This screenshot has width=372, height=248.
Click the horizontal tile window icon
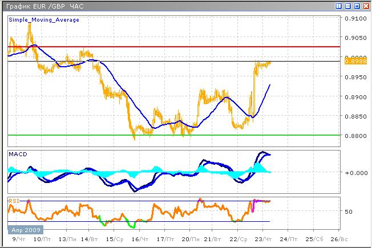(x=348, y=6)
